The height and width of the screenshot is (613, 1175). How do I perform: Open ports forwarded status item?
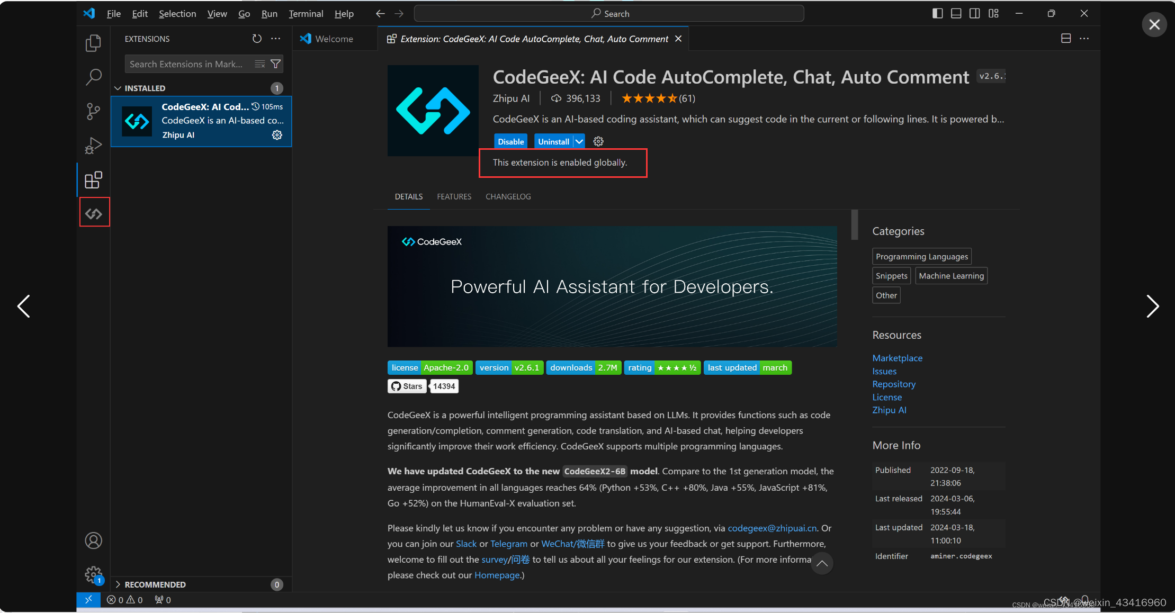click(x=163, y=600)
